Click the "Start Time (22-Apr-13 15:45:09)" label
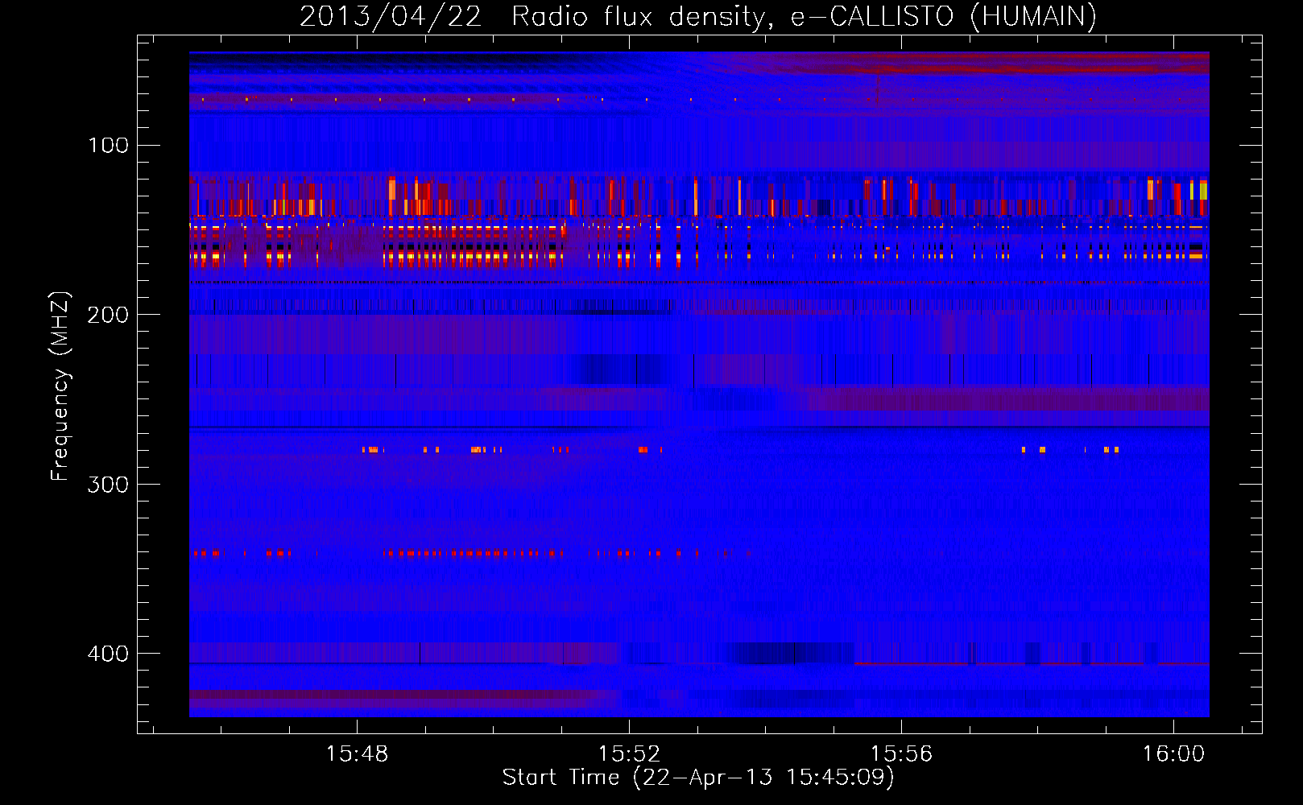The image size is (1303, 805). tap(698, 778)
